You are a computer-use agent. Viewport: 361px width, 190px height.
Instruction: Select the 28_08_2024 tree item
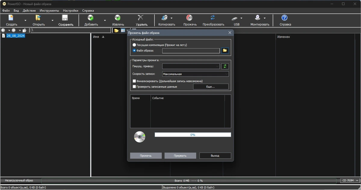pos(16,36)
